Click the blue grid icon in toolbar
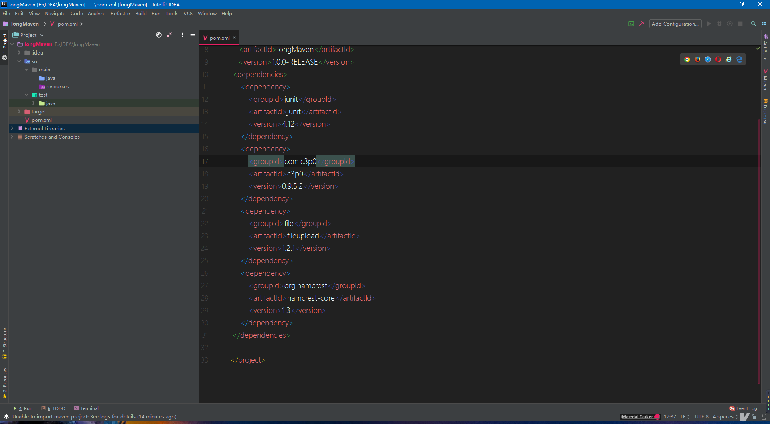 coord(764,24)
